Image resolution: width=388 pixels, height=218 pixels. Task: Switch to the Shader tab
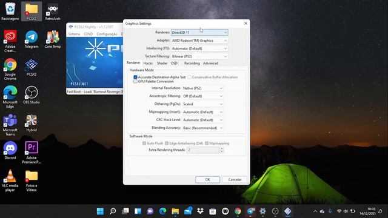click(162, 63)
